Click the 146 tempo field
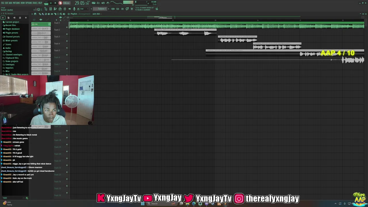The height and width of the screenshot is (207, 368). coord(66,3)
